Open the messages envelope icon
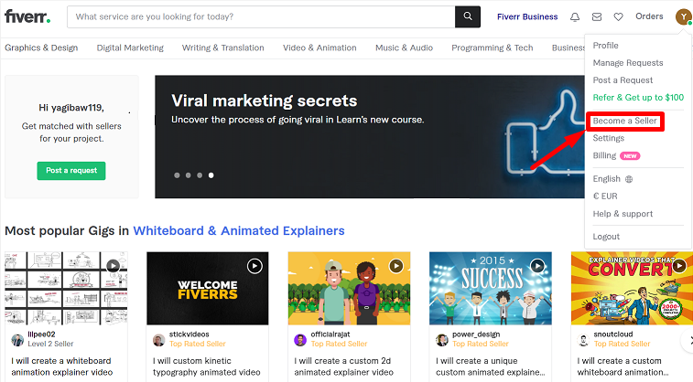The height and width of the screenshot is (382, 693). 597,16
